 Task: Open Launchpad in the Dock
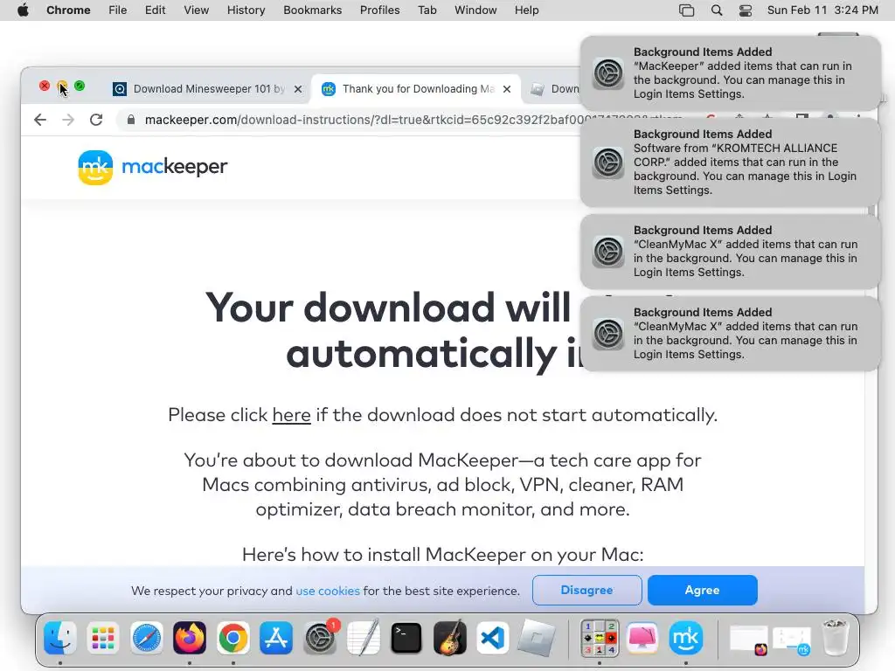(x=103, y=637)
